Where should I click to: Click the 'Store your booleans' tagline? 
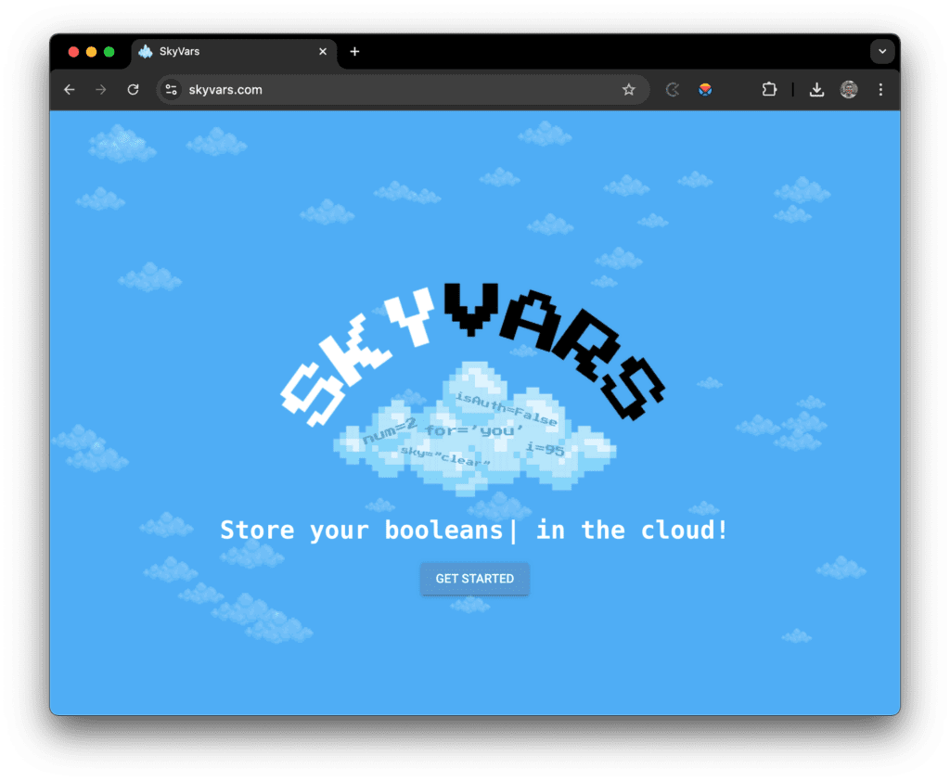tap(474, 530)
